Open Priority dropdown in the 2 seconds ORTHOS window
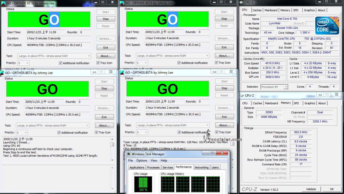 point(142,132)
